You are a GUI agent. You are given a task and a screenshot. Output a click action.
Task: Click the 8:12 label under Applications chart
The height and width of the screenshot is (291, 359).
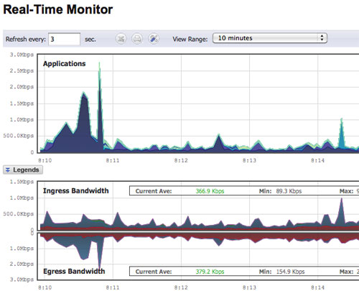(181, 160)
